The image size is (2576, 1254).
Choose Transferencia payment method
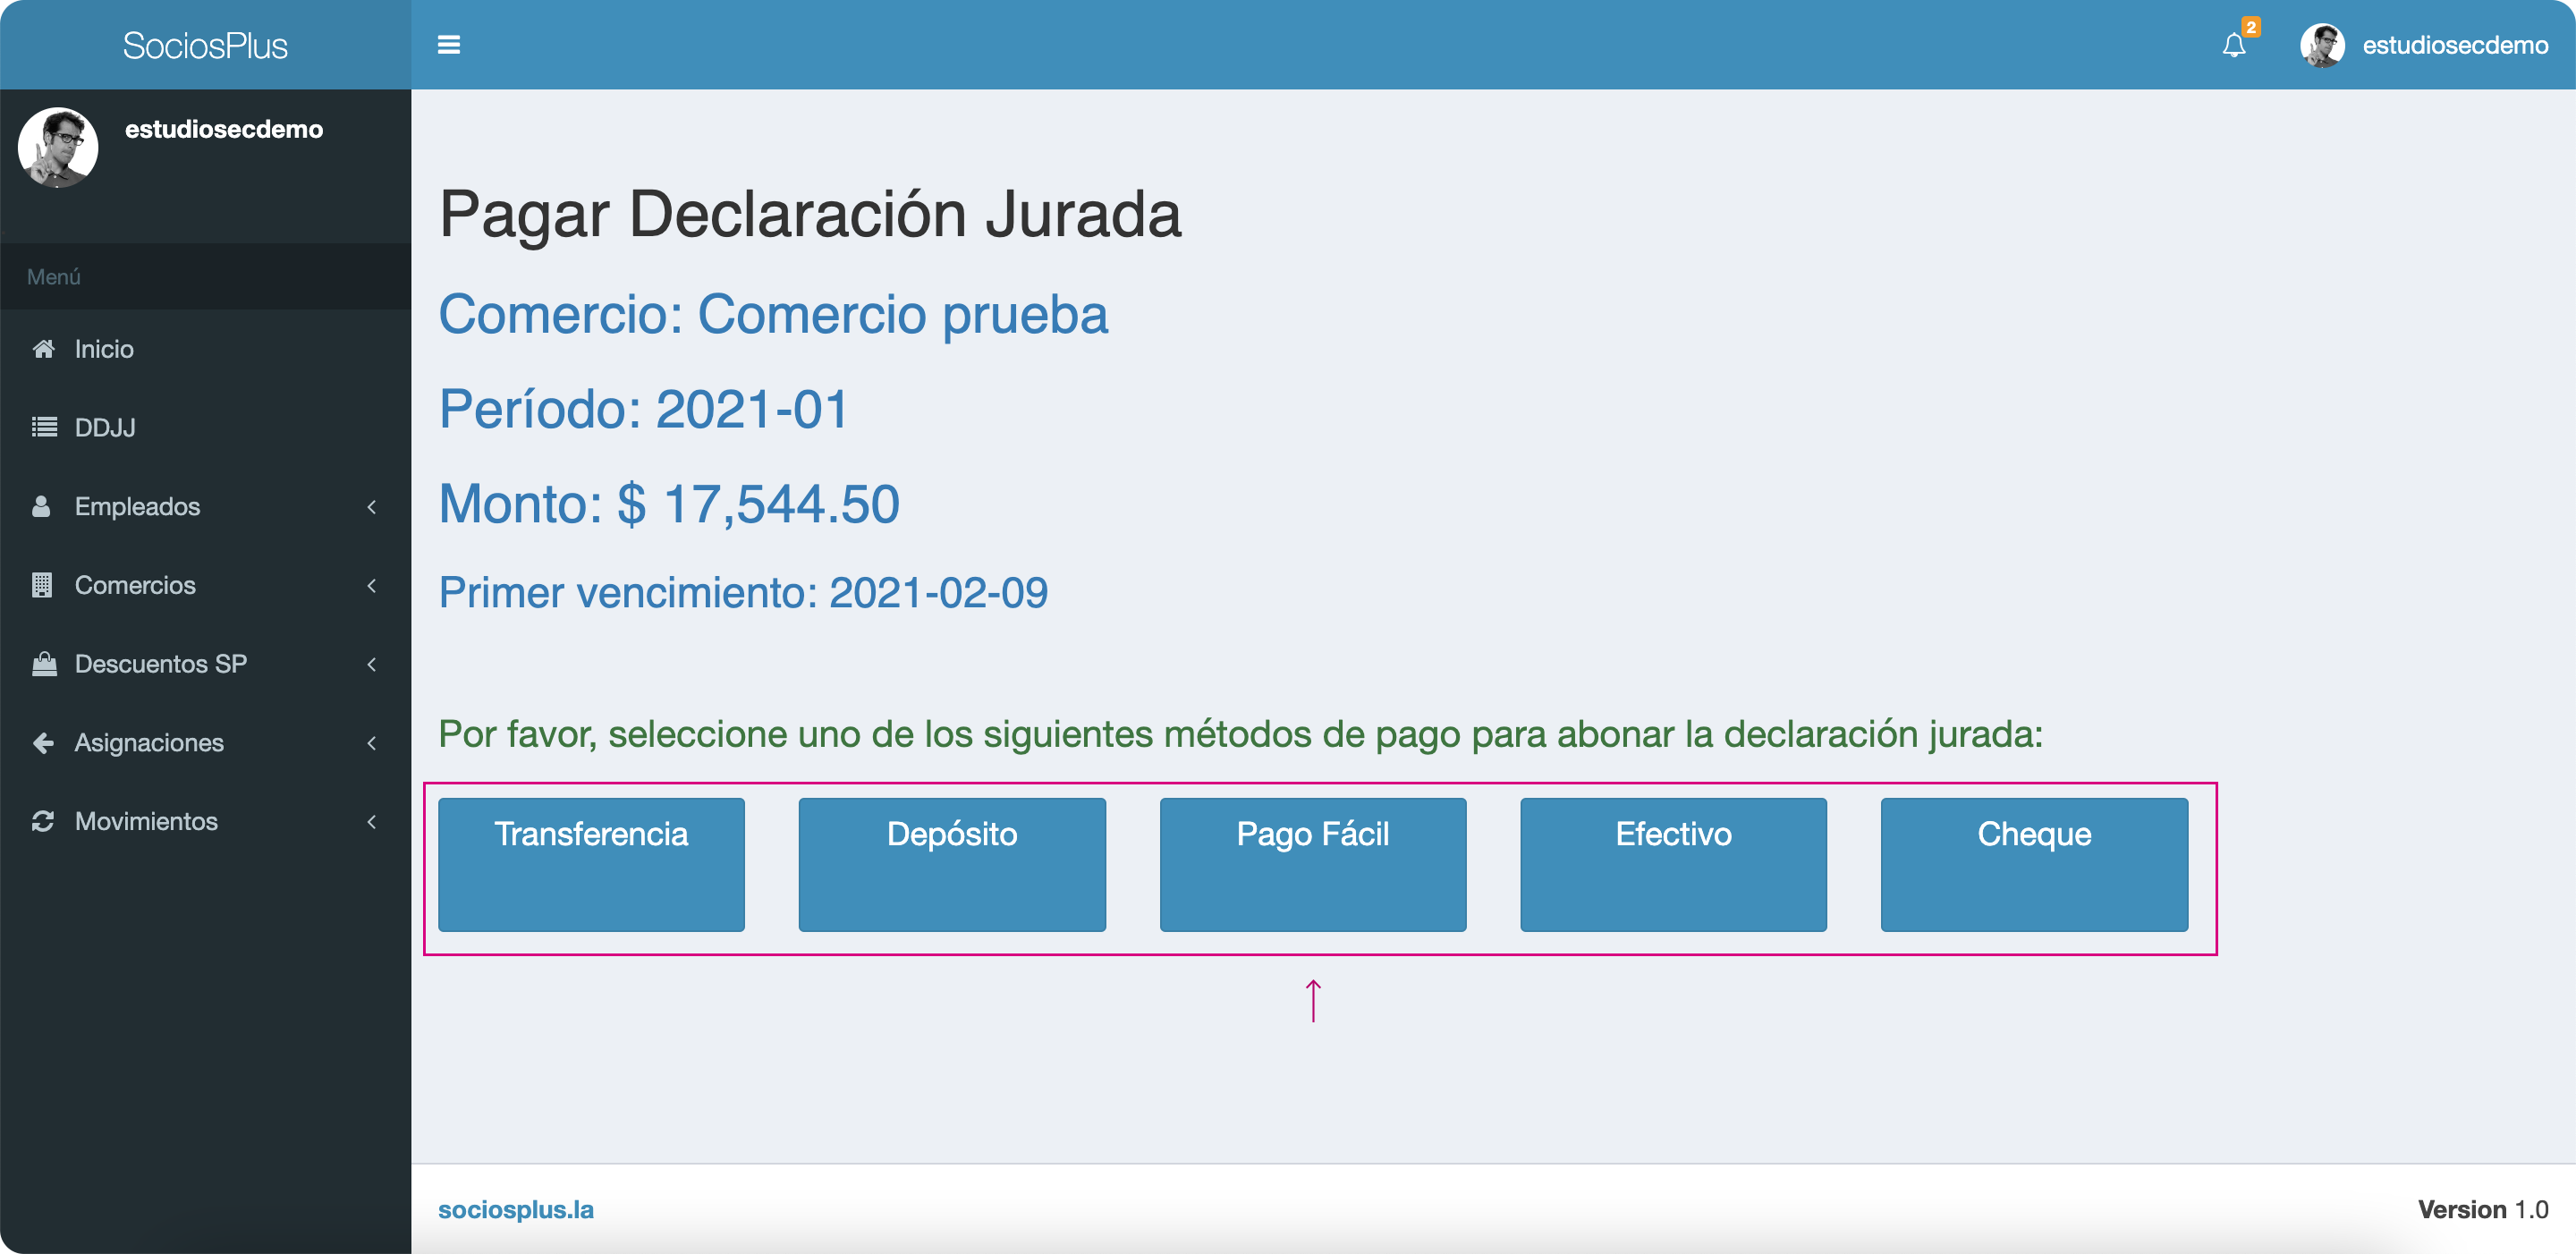(x=591, y=865)
